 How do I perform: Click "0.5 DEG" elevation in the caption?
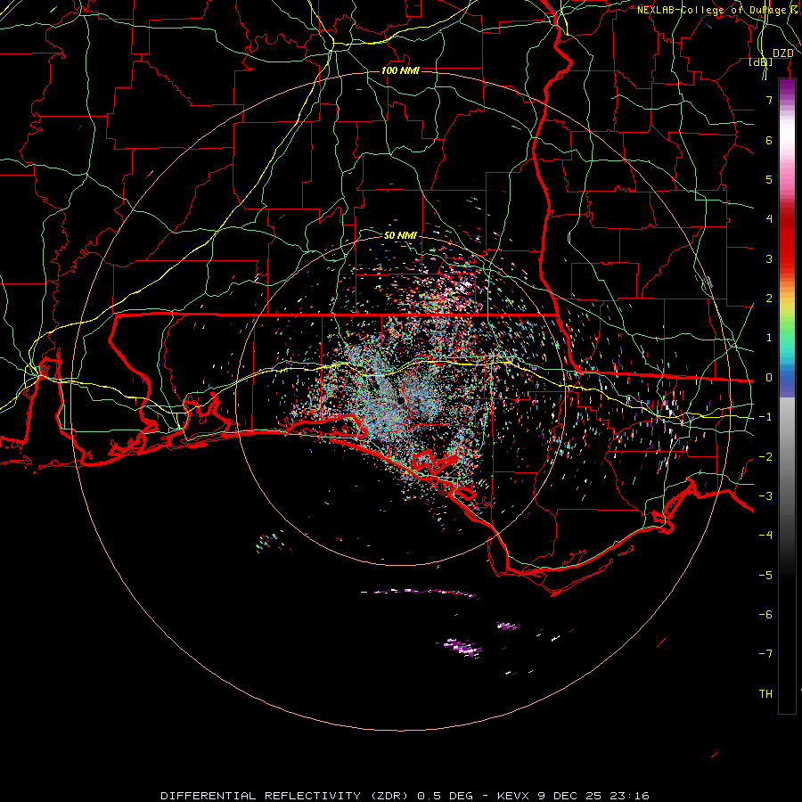pyautogui.click(x=445, y=796)
